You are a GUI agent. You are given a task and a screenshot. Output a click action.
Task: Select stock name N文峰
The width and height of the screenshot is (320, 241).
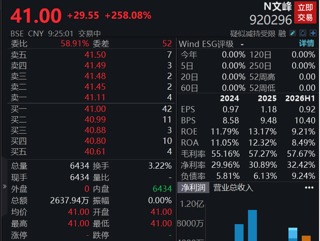click(278, 7)
